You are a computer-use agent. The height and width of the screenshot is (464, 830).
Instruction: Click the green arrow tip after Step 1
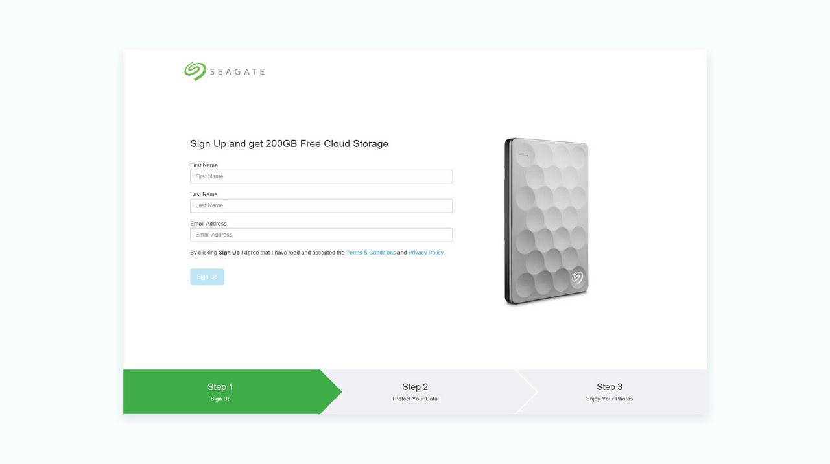coord(331,391)
